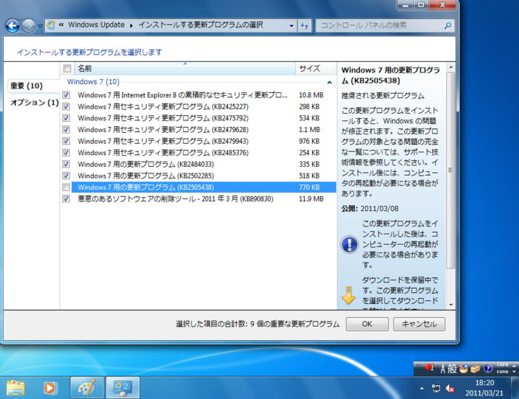Click the IME tools box icon
Viewport: 519px width, 399px height.
pos(475,369)
